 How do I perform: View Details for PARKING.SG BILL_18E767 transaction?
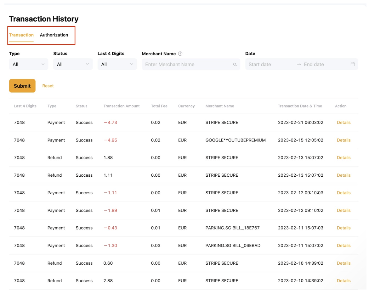343,228
